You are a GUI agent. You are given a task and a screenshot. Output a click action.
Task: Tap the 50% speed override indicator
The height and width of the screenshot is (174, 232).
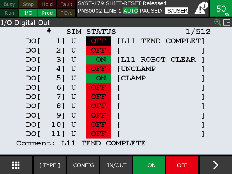tap(221, 9)
